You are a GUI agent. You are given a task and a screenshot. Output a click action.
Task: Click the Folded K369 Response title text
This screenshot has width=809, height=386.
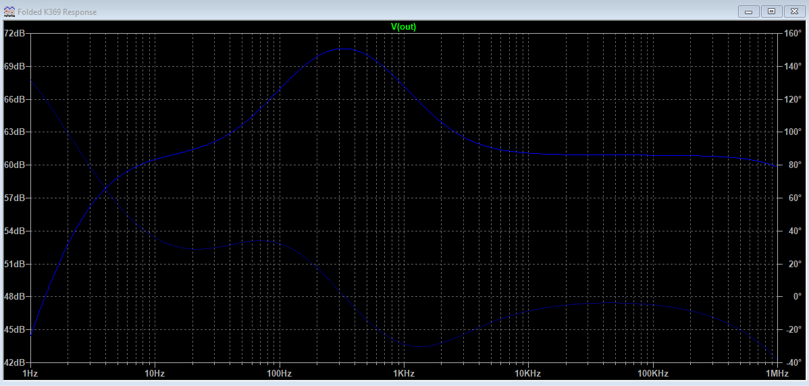click(x=57, y=11)
